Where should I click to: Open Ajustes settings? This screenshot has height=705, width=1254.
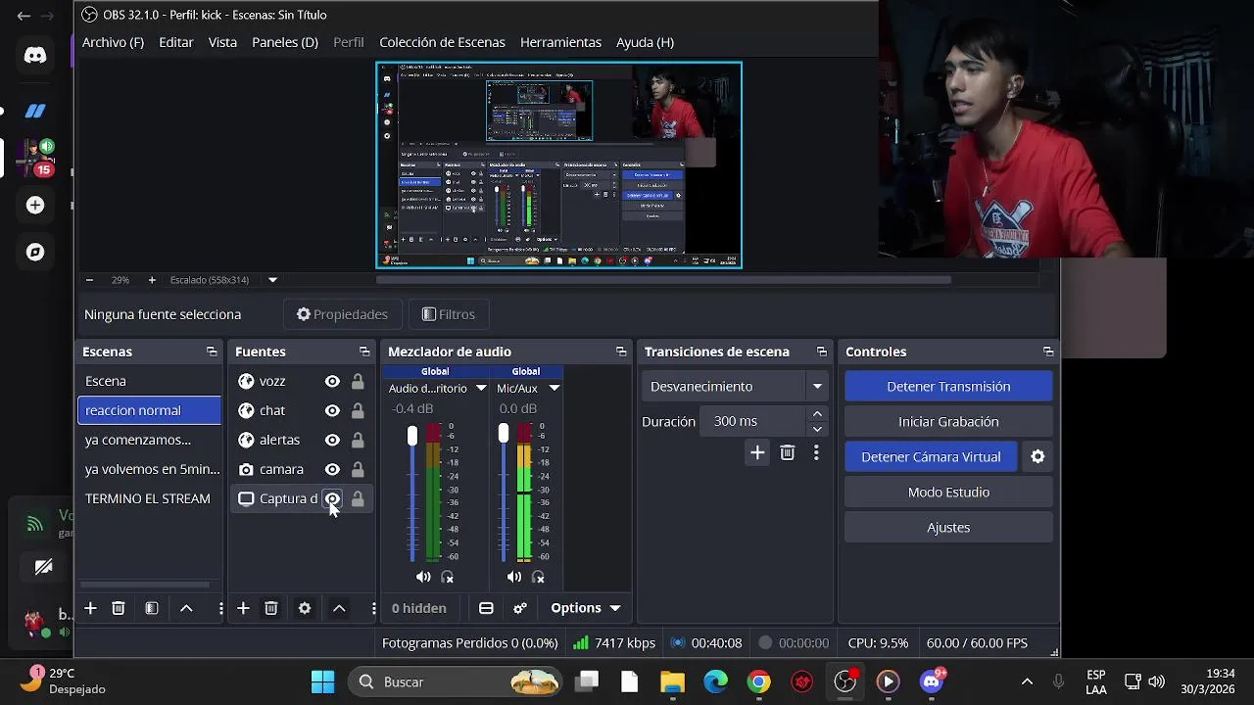point(948,527)
